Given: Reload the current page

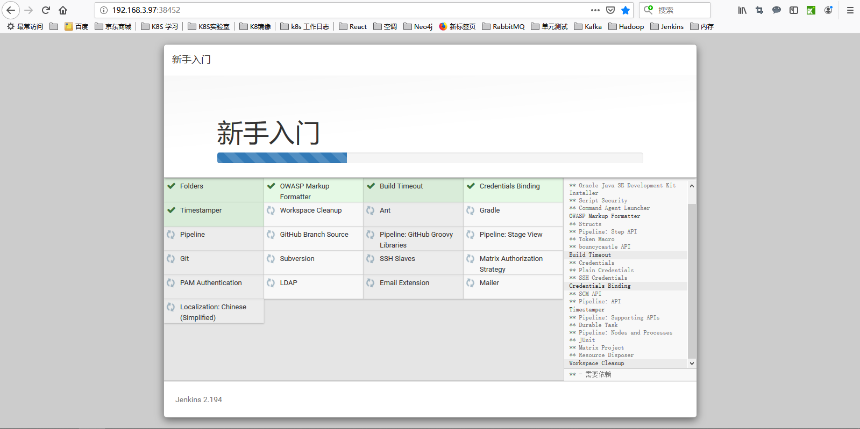Looking at the screenshot, I should click(46, 10).
